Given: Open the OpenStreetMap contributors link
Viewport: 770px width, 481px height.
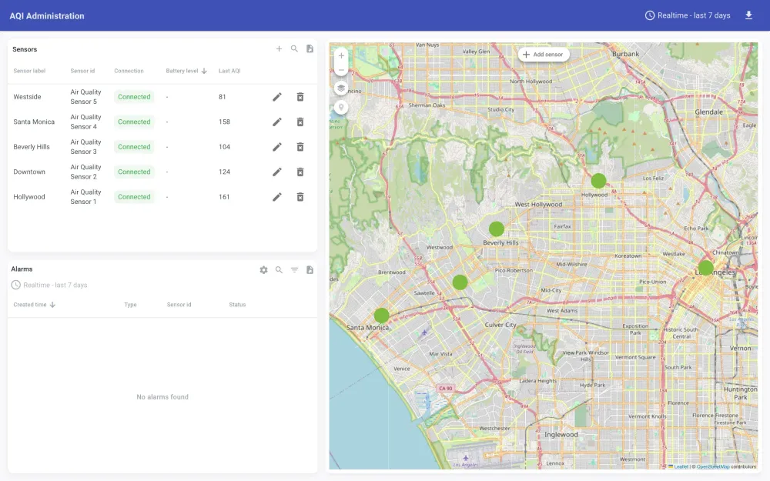Looking at the screenshot, I should tap(712, 466).
